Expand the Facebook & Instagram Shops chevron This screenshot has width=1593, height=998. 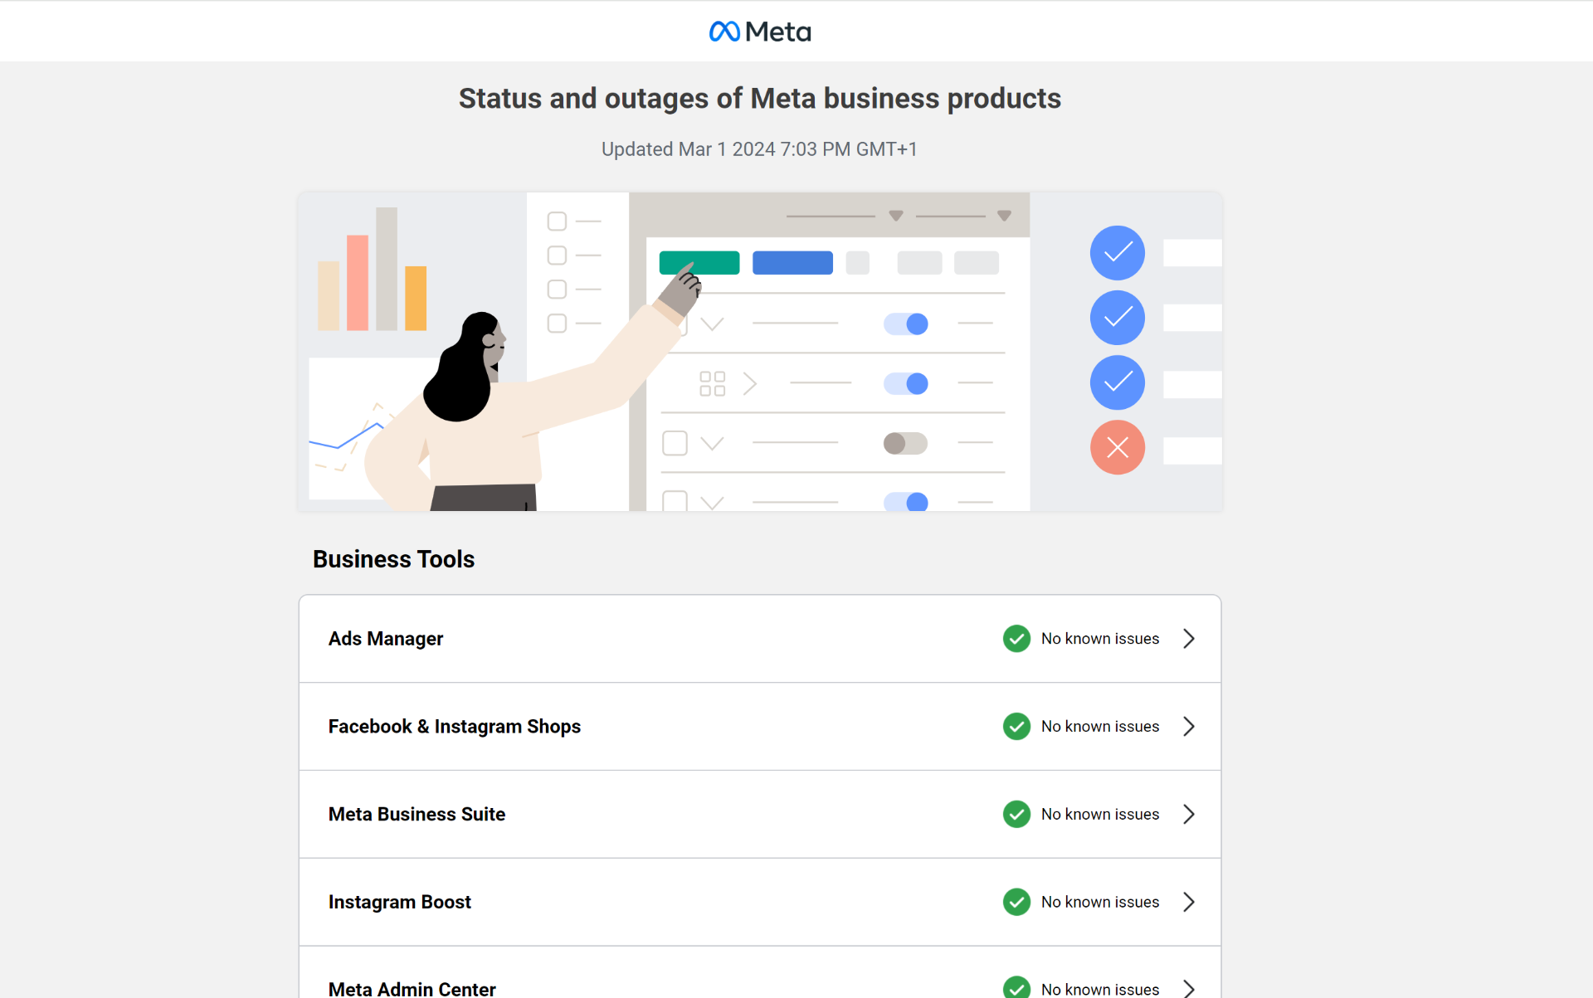(x=1189, y=727)
